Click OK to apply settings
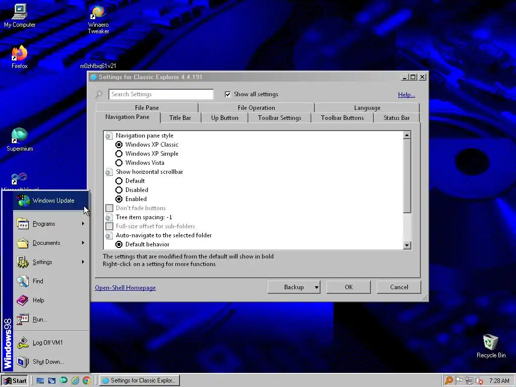516x387 pixels. [x=349, y=287]
